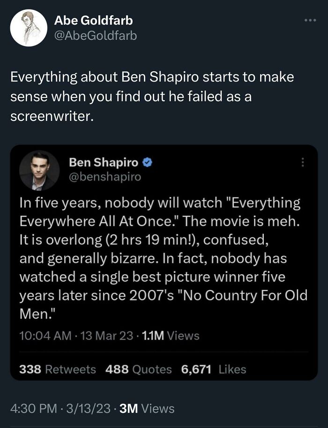
Task: Select the @AbeGoldfarb handle
Action: point(95,34)
